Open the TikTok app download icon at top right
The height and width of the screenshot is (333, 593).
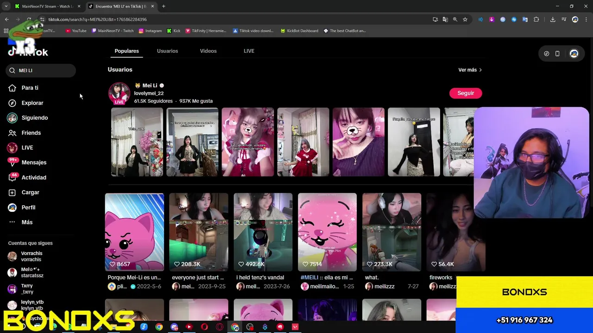[x=546, y=54]
